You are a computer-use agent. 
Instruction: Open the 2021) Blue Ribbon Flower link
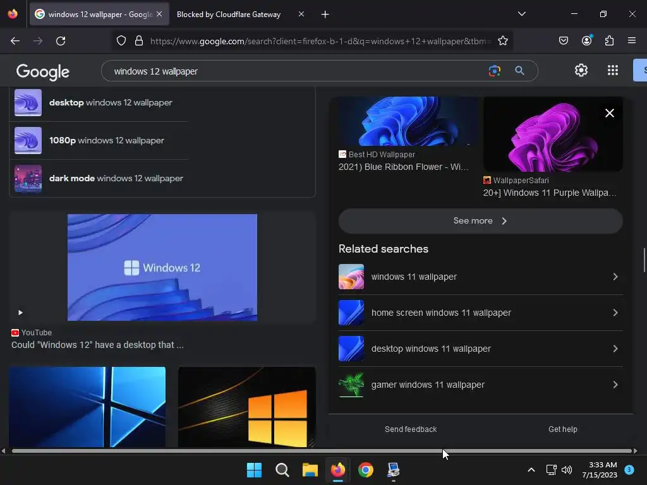(x=404, y=167)
